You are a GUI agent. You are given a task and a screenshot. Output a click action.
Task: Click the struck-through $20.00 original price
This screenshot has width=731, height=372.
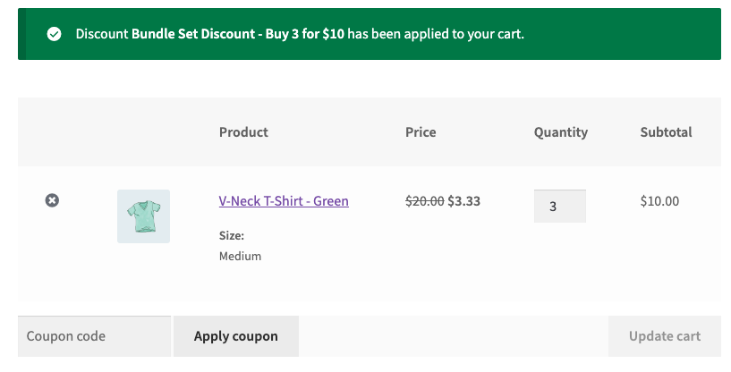point(425,201)
